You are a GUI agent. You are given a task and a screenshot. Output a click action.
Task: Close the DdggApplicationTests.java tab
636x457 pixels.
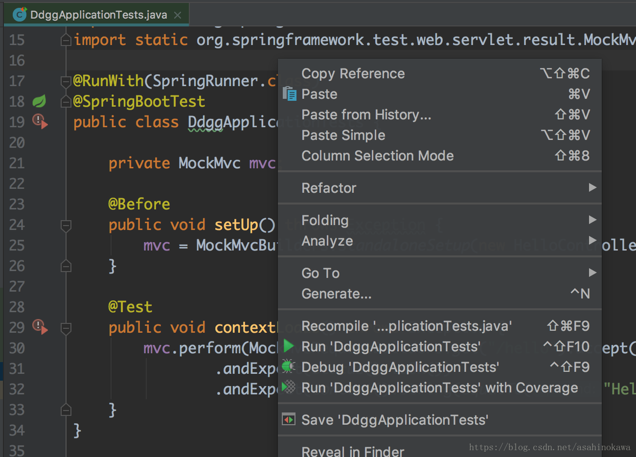coord(178,15)
